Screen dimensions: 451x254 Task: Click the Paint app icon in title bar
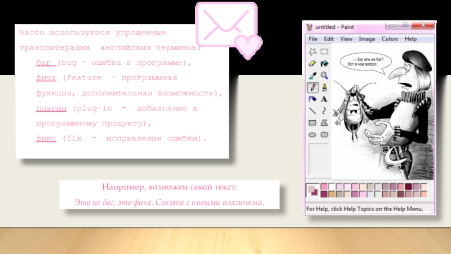[309, 27]
